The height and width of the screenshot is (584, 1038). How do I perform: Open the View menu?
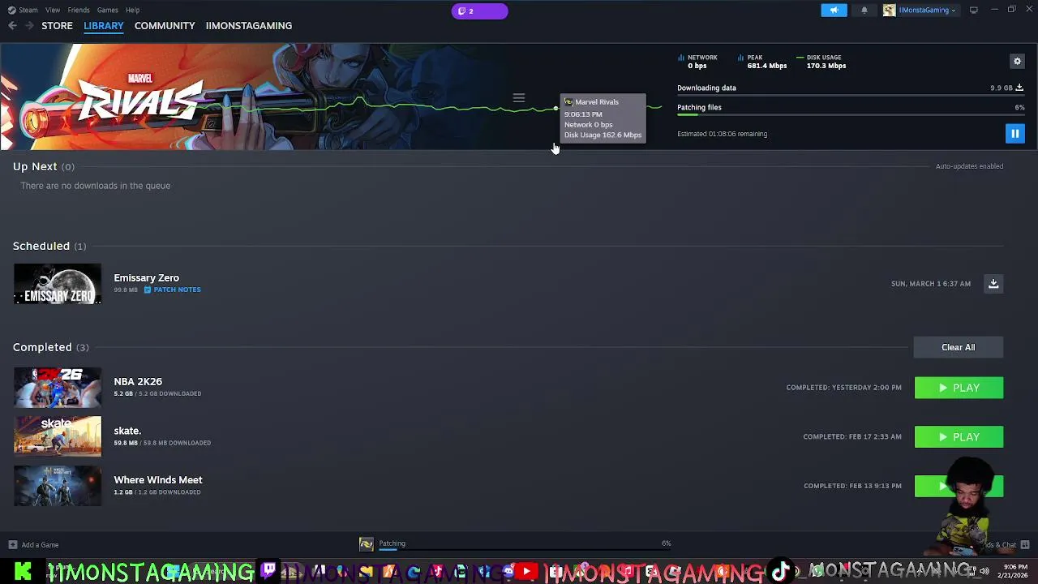click(x=53, y=10)
